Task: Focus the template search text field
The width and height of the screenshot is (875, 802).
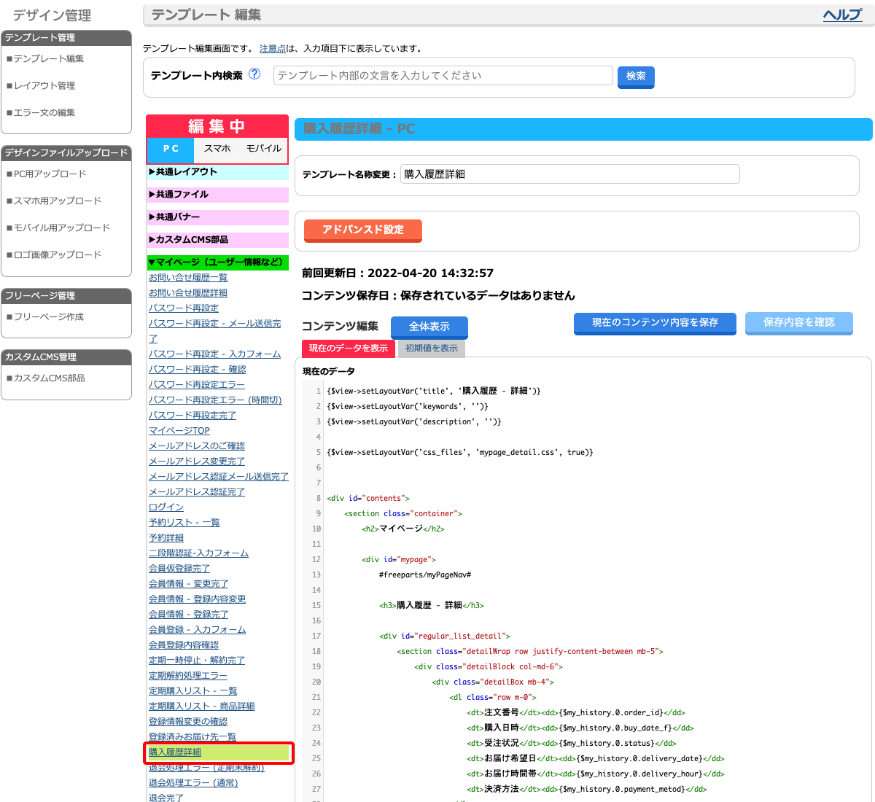Action: (443, 76)
